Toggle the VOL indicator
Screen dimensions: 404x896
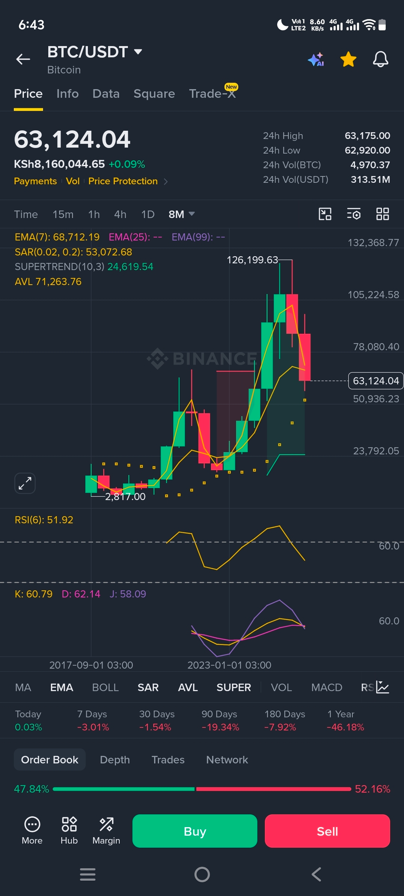click(281, 687)
